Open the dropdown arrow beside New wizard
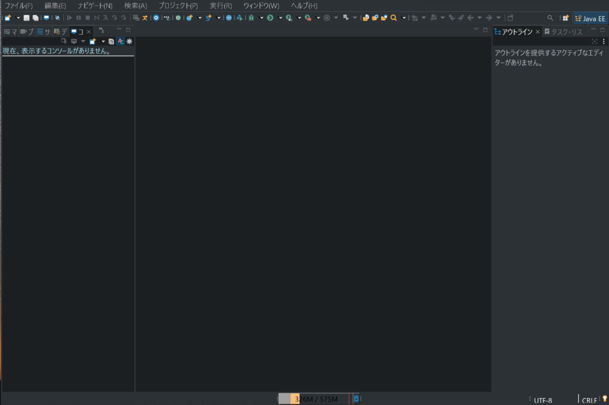This screenshot has width=609, height=405. click(x=18, y=18)
